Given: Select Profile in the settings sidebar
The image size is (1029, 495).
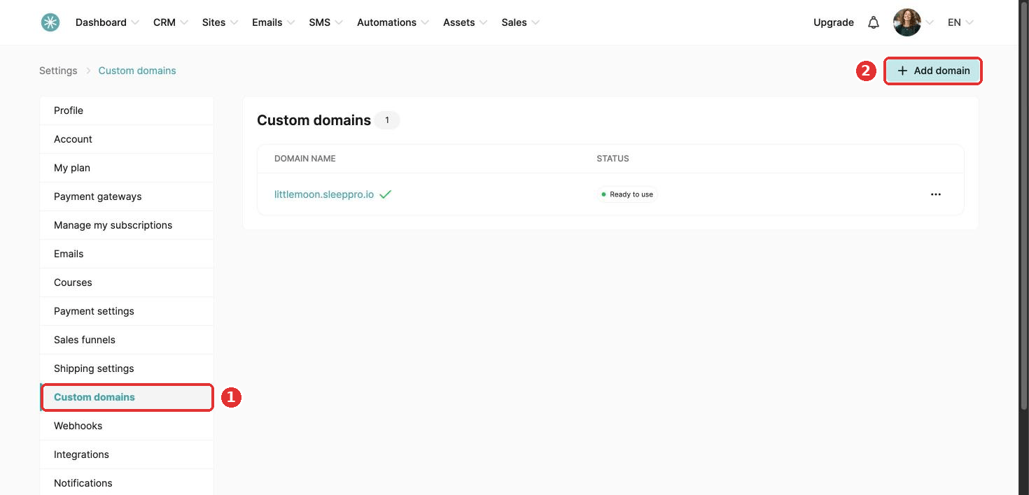Looking at the screenshot, I should coord(127,110).
